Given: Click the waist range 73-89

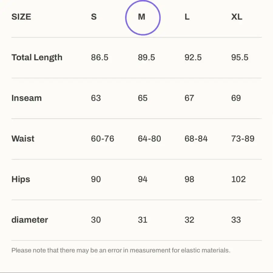Looking at the screenshot, I should tap(243, 139).
